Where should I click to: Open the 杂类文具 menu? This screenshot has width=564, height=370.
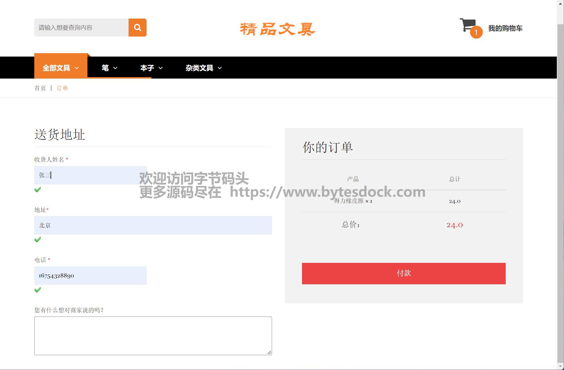coord(203,68)
